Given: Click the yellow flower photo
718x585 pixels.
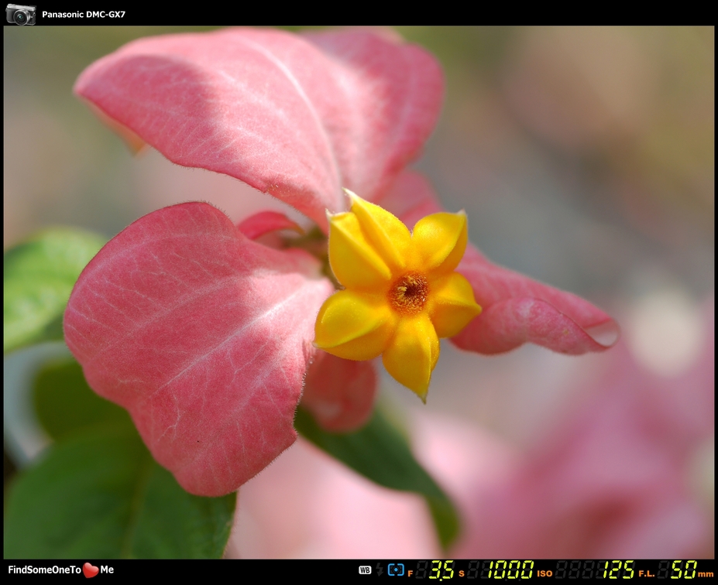Looking at the screenshot, I should point(359,292).
